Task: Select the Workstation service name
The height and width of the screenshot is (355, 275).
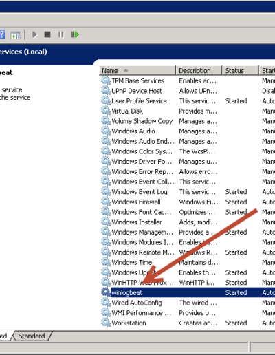Action: pyautogui.click(x=129, y=323)
